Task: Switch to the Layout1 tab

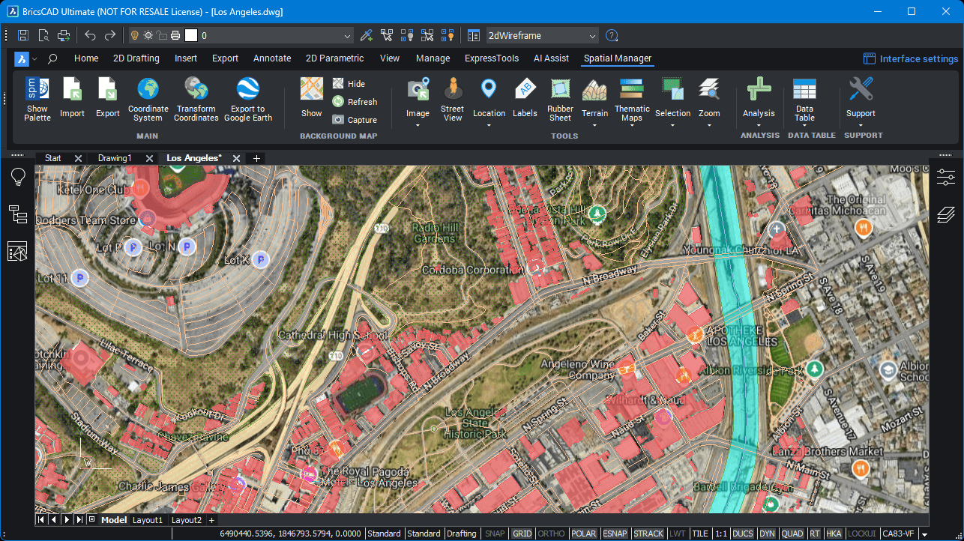Action: (x=148, y=520)
